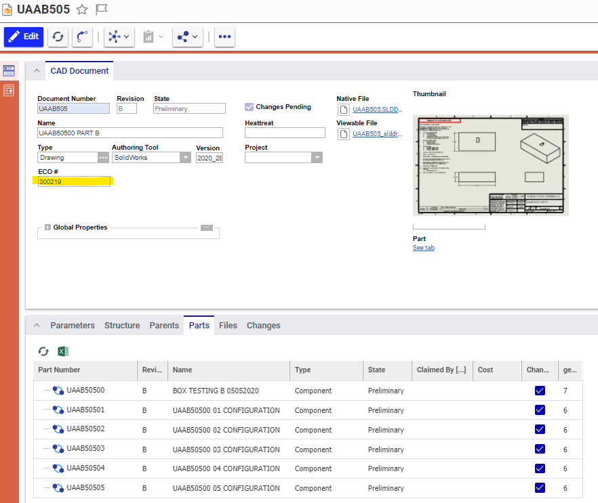Click the ECO # field containing 300219

tap(73, 181)
